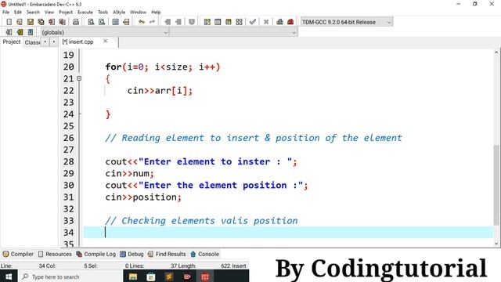Open the Execute menu
This screenshot has height=282, width=501.
click(85, 13)
